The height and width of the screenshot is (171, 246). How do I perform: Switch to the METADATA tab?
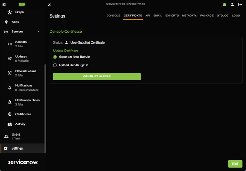[x=189, y=15]
